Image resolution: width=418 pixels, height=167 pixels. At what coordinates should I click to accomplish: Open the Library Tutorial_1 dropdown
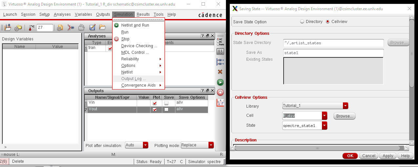click(x=315, y=106)
